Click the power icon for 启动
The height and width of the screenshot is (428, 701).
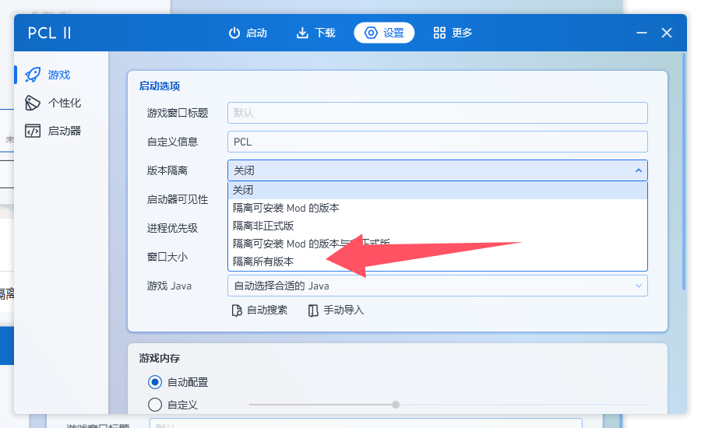pyautogui.click(x=234, y=33)
